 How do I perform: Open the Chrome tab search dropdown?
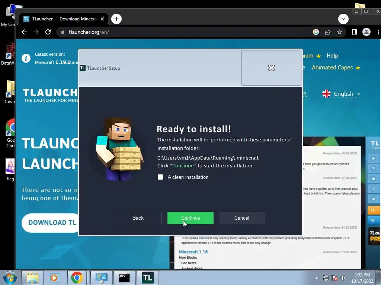pos(343,19)
